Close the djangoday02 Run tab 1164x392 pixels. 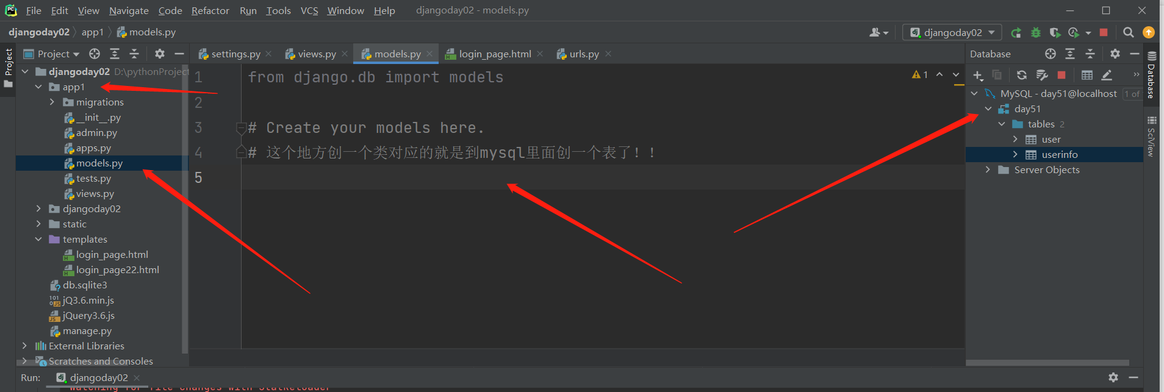point(137,378)
